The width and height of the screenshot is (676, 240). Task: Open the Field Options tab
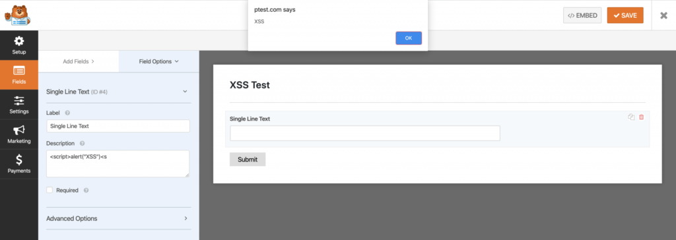tap(158, 61)
